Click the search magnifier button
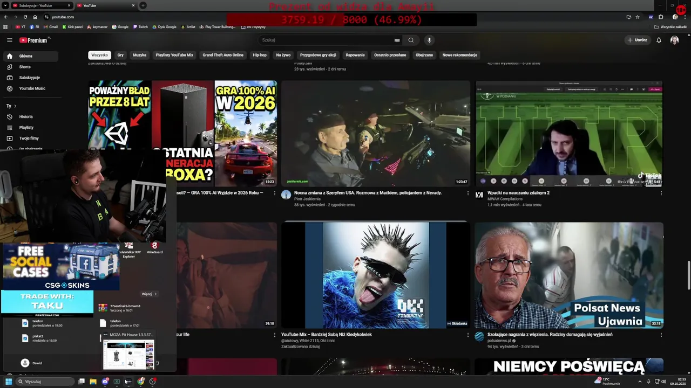 click(x=411, y=40)
